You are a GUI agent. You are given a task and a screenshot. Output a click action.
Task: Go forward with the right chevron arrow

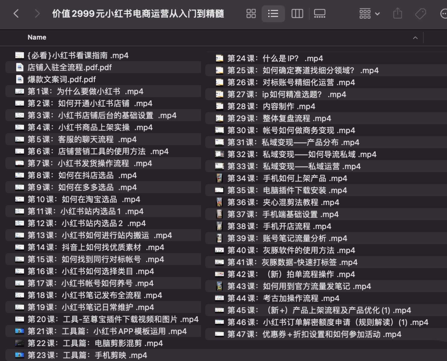(37, 13)
